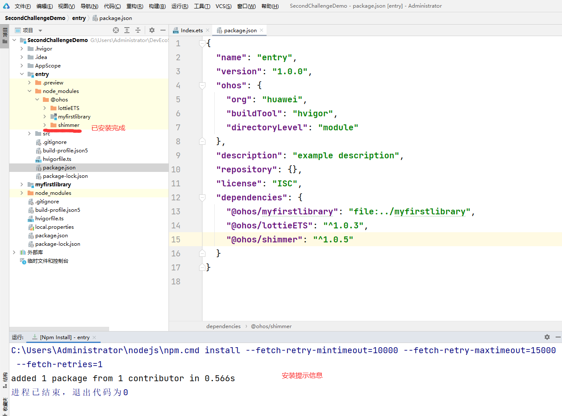Open the 视图(V) menu
The image size is (562, 416).
click(67, 6)
